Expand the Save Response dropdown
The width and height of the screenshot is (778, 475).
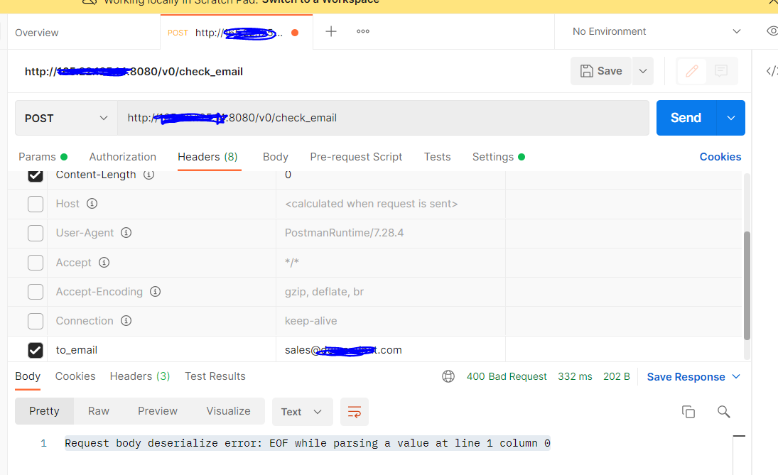735,376
